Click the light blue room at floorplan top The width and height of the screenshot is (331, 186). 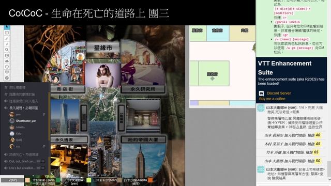pos(217,33)
